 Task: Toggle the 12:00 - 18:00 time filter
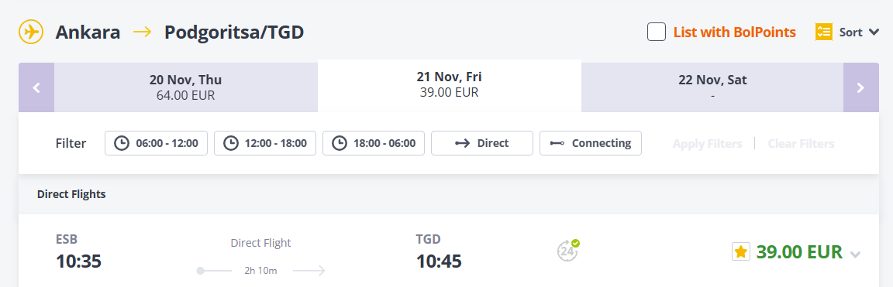coord(265,143)
